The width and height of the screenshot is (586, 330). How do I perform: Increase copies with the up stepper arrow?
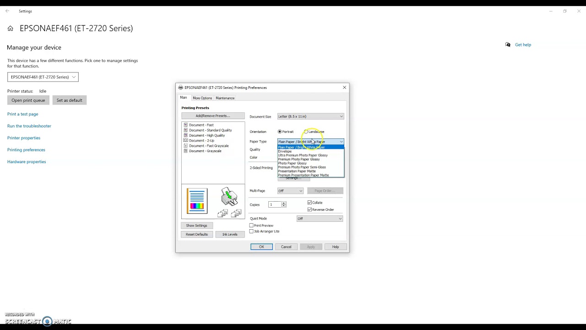pyautogui.click(x=284, y=203)
